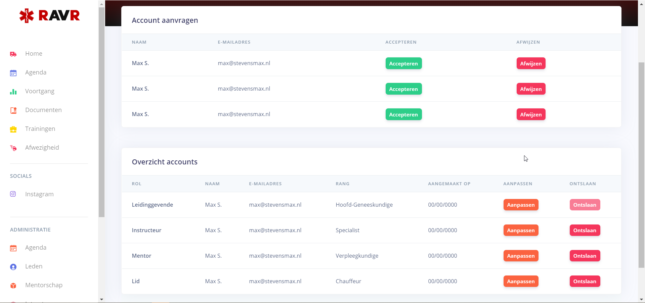
Task: Accept the first account request
Action: pyautogui.click(x=403, y=63)
